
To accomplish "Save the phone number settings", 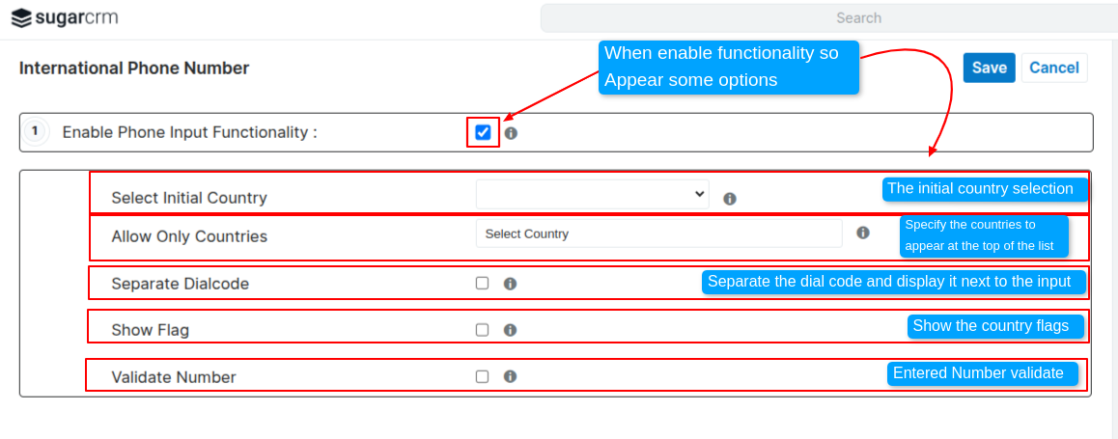I will pyautogui.click(x=989, y=68).
